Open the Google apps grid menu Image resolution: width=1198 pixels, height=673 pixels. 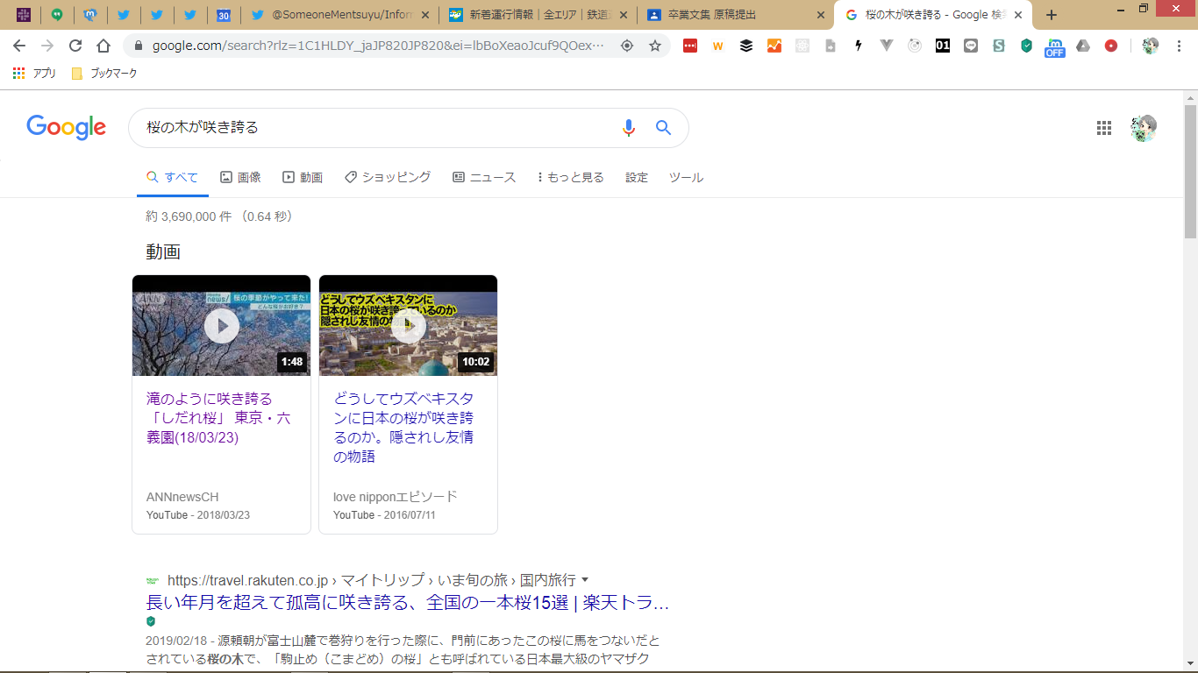1104,128
